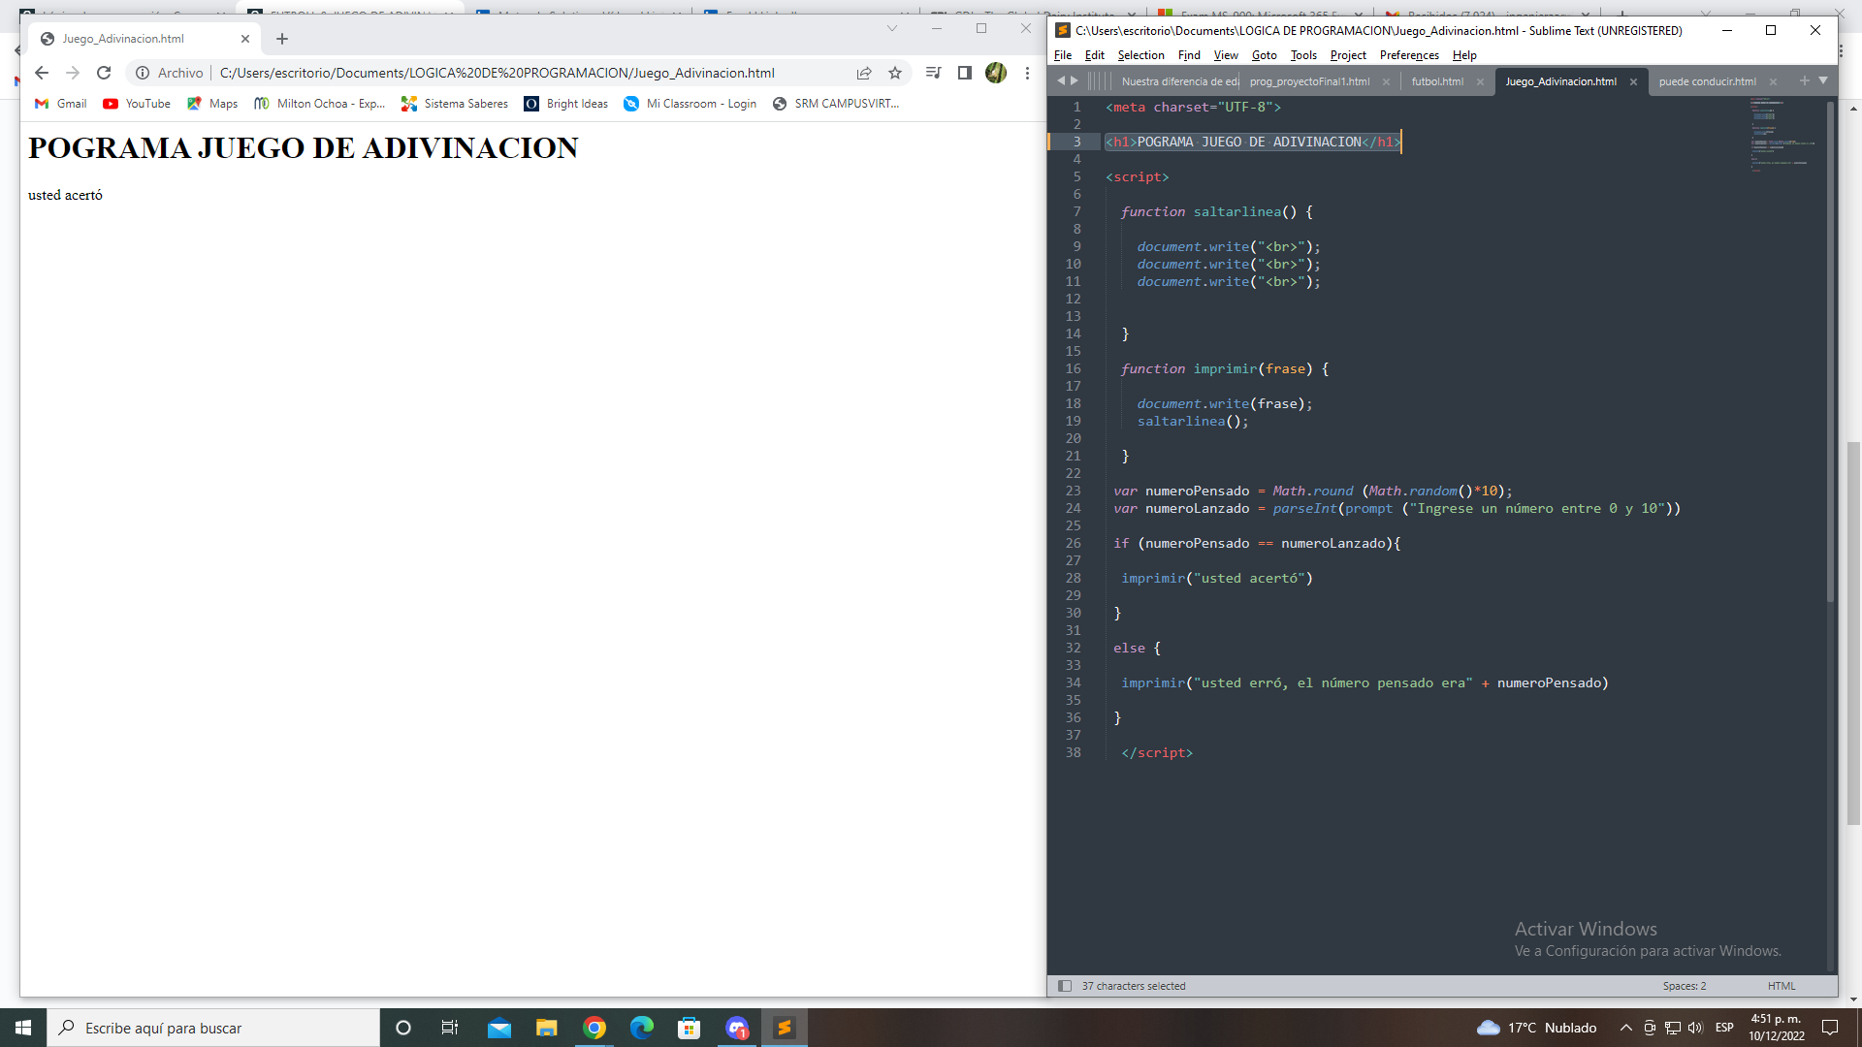Change indentation via Spaces: 2
Image resolution: width=1862 pixels, height=1047 pixels.
click(x=1684, y=986)
